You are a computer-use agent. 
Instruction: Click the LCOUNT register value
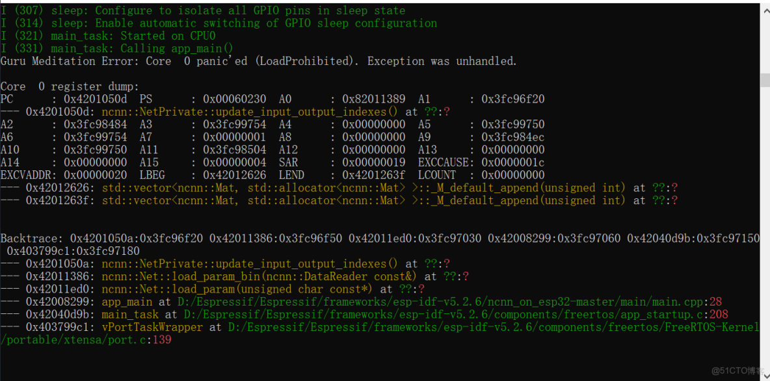(x=513, y=175)
